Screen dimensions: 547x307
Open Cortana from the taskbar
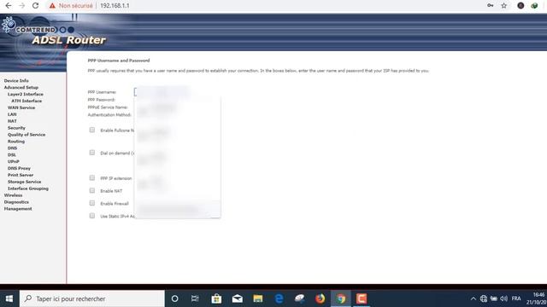pyautogui.click(x=174, y=298)
